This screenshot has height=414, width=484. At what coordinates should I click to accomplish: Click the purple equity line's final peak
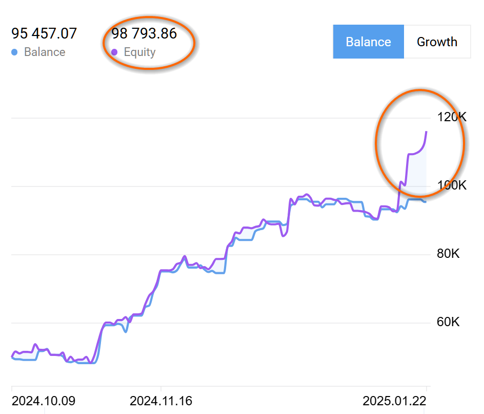pos(426,132)
